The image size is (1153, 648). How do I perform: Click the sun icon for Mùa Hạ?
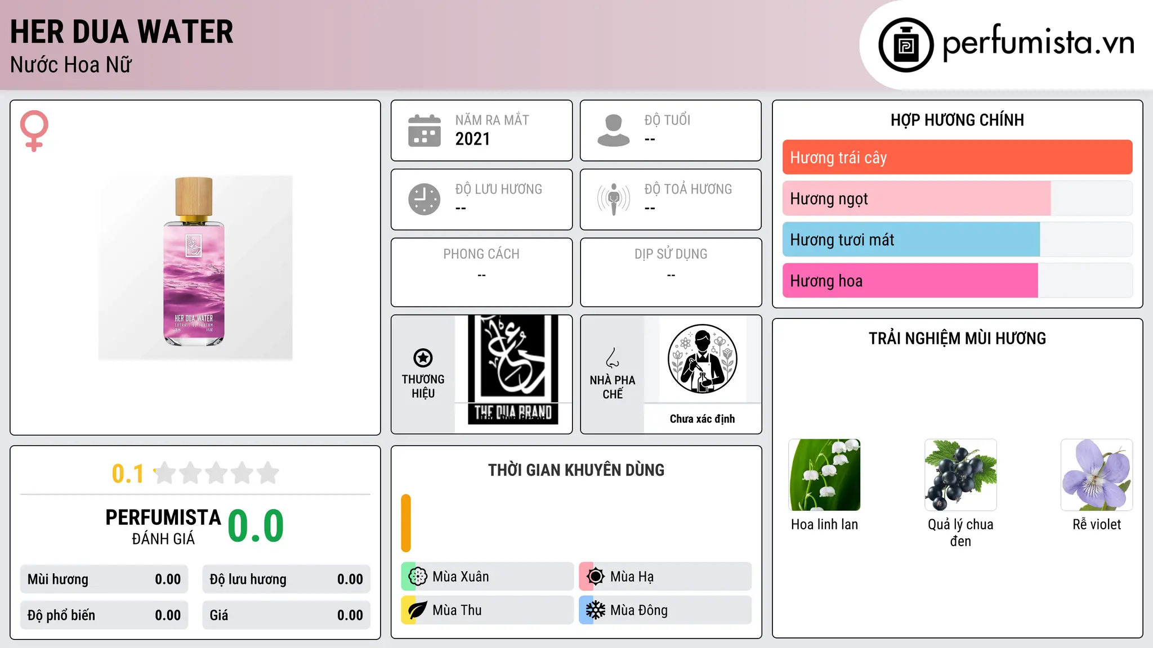tap(596, 577)
